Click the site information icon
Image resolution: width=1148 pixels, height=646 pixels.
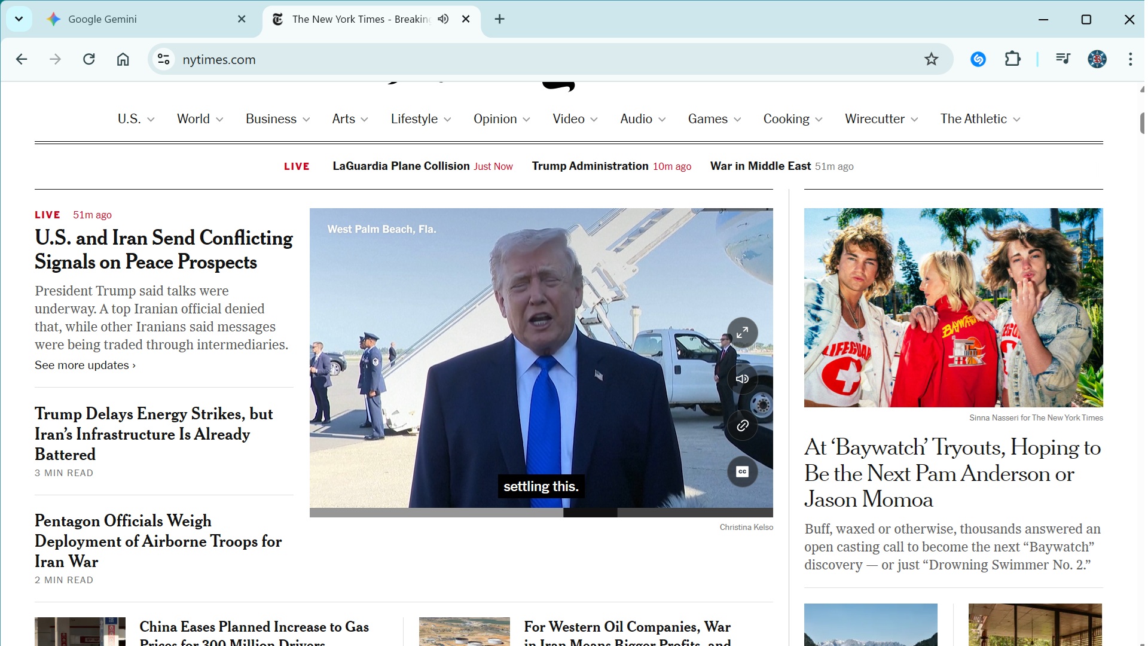163,59
